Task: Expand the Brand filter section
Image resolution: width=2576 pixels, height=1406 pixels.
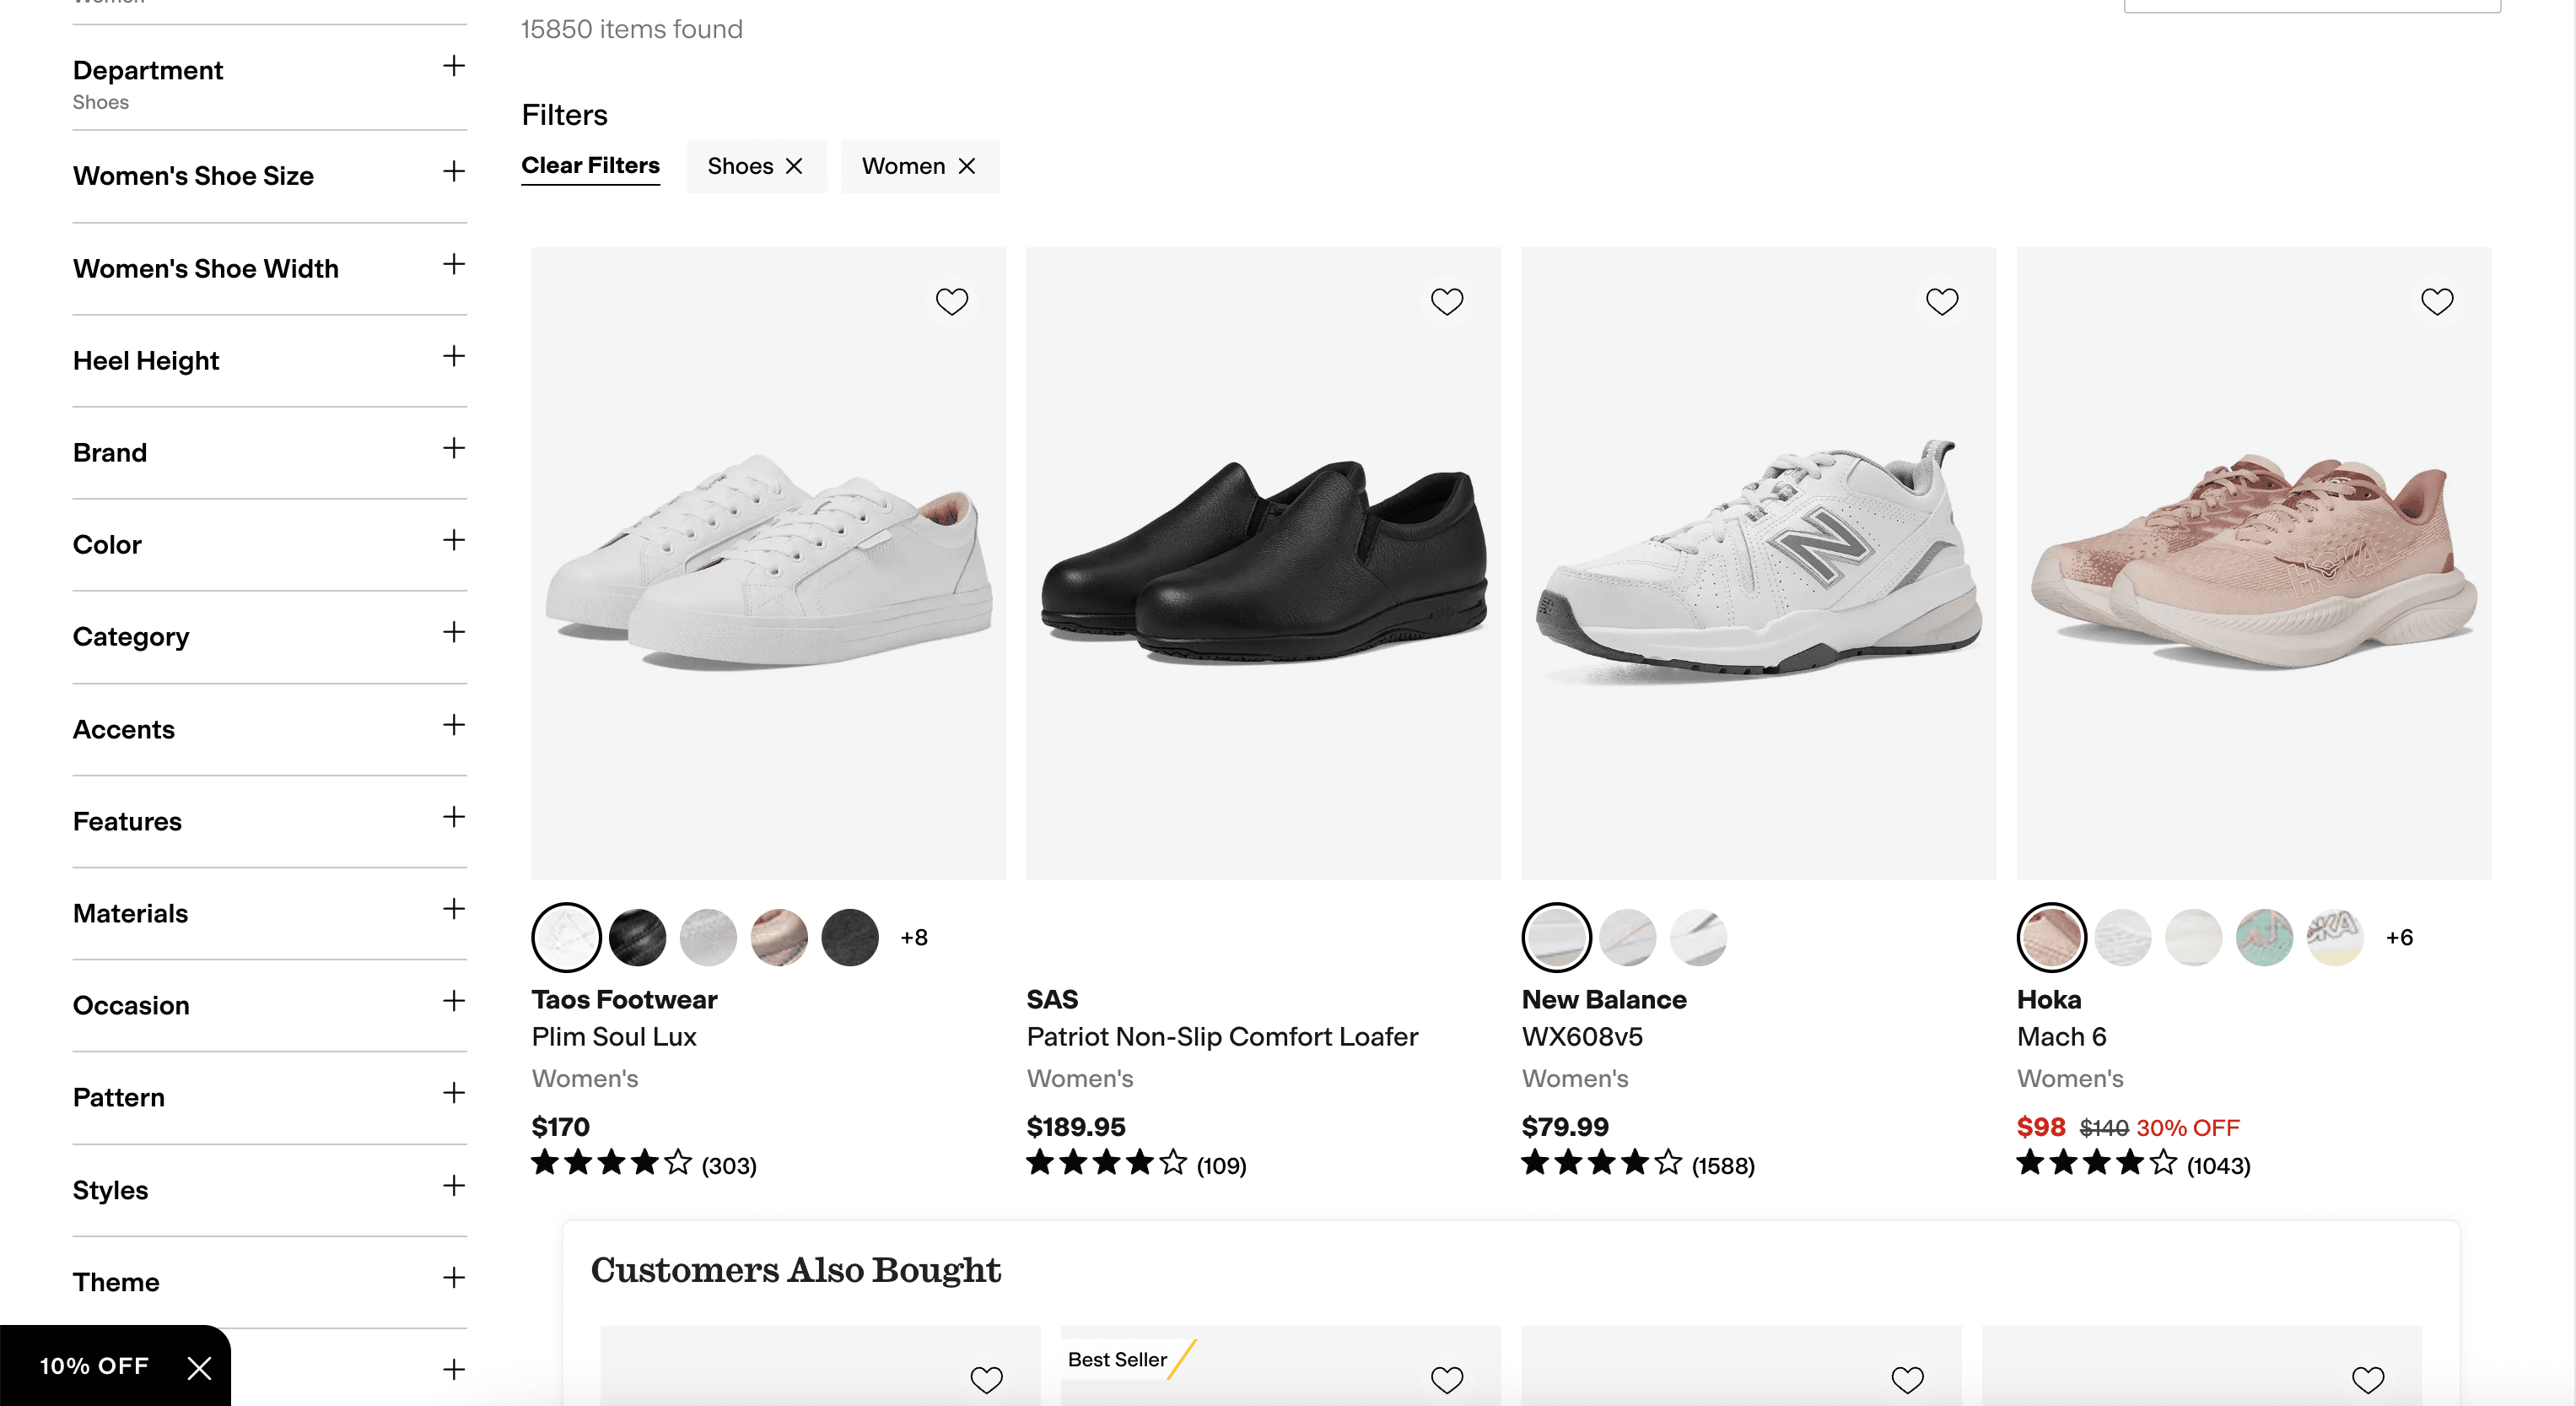Action: coord(454,449)
